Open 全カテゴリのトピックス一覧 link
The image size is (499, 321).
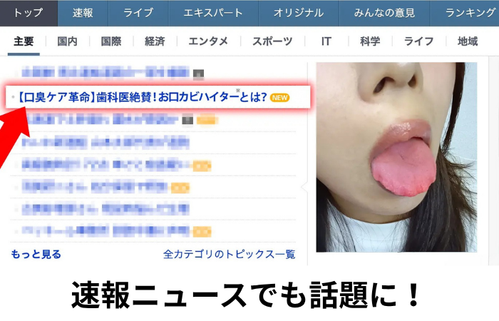tap(229, 254)
